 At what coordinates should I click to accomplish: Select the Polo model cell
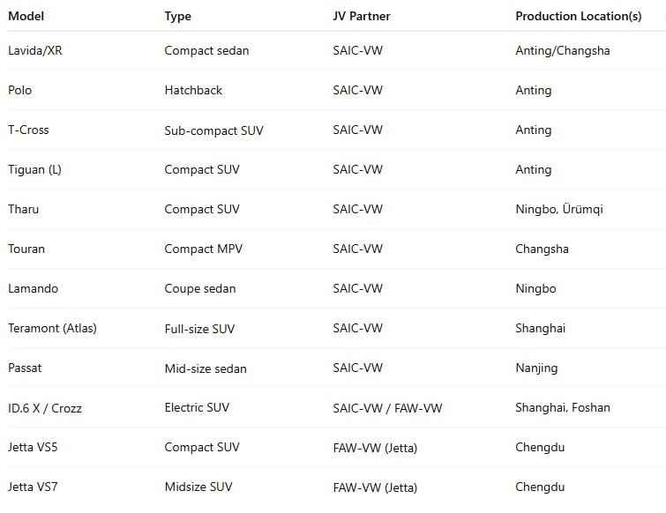tap(21, 90)
